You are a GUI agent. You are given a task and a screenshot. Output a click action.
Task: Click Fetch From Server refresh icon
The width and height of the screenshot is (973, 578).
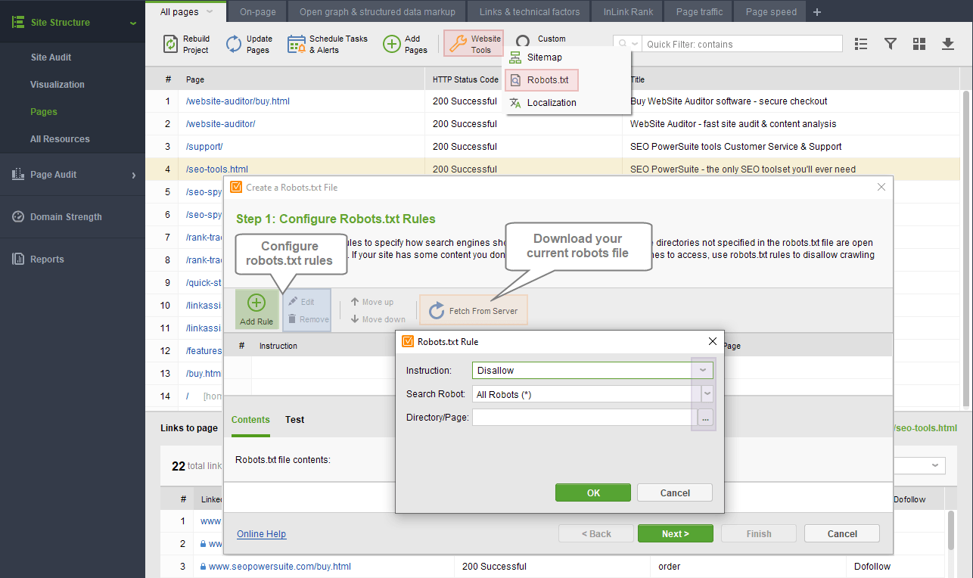click(x=437, y=311)
